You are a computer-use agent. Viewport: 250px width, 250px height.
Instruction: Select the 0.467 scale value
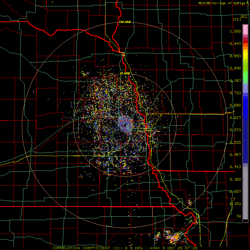pyautogui.click(x=235, y=155)
